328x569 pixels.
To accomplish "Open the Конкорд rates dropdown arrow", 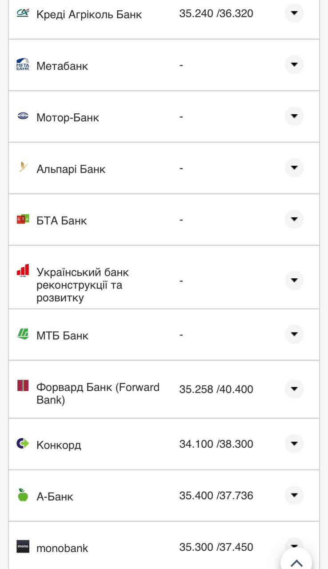I will tap(294, 444).
